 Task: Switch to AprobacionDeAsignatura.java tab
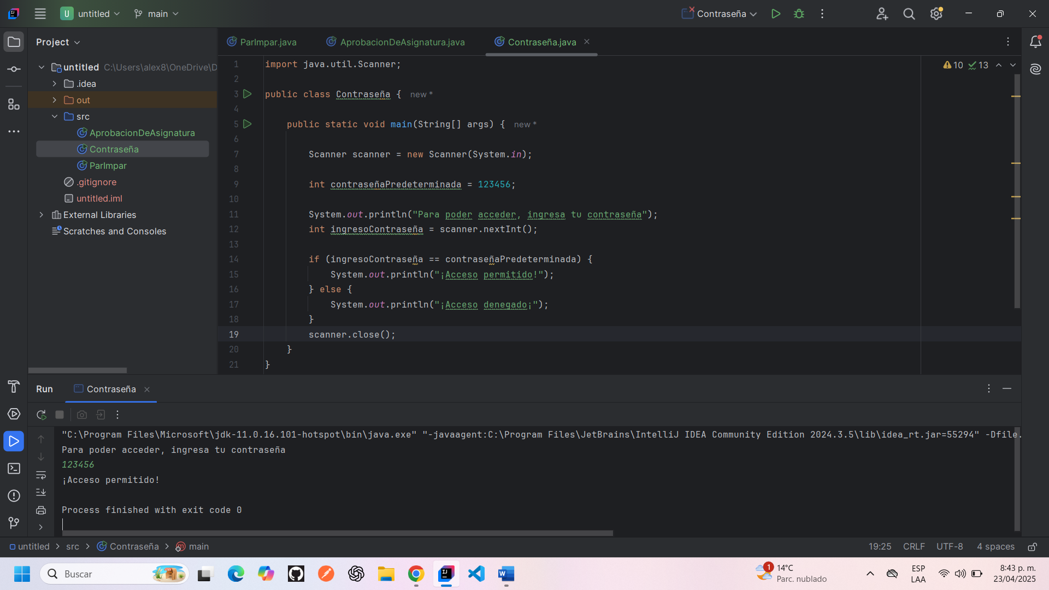coord(396,42)
